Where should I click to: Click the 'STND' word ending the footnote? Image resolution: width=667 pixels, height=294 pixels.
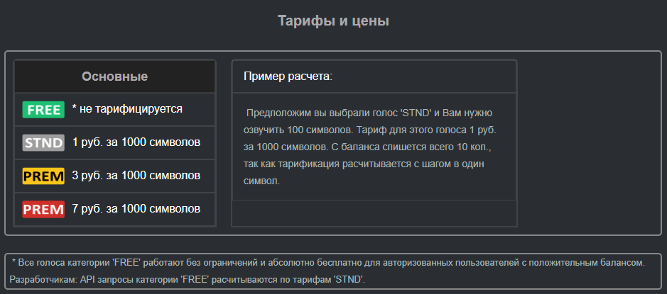click(348, 280)
